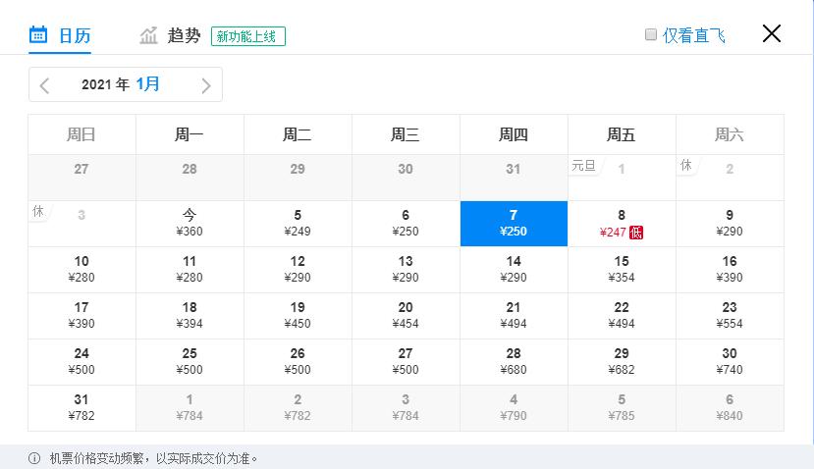Viewport: 814px width, 469px height.
Task: Click the red 低 lowest-price badge
Action: coord(636,233)
